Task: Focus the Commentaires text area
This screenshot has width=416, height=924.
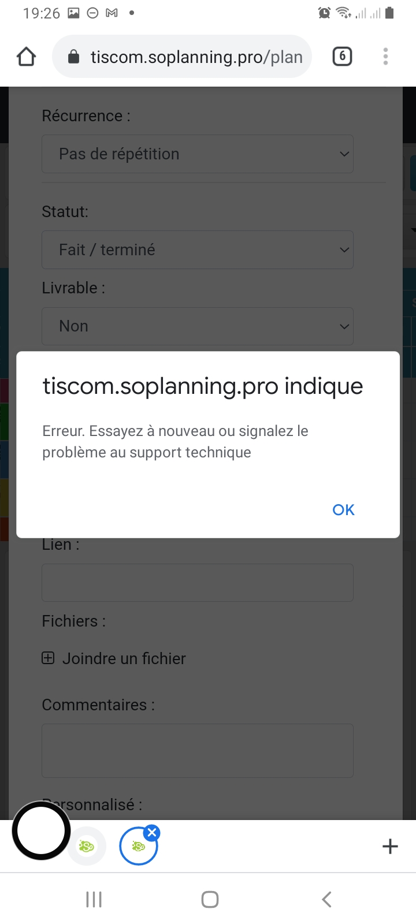Action: [198, 751]
